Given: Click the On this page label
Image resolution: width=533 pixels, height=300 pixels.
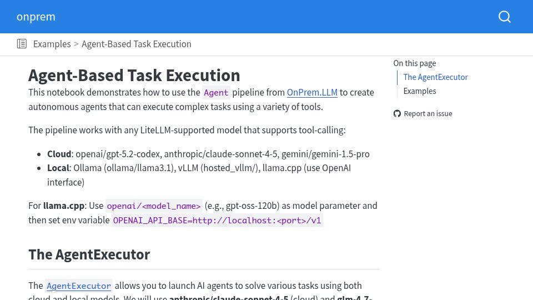Looking at the screenshot, I should pyautogui.click(x=415, y=63).
